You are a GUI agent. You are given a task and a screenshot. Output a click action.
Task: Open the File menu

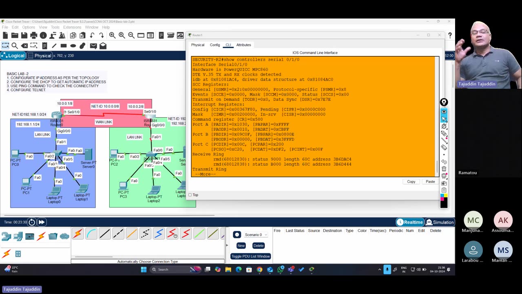pos(5,27)
